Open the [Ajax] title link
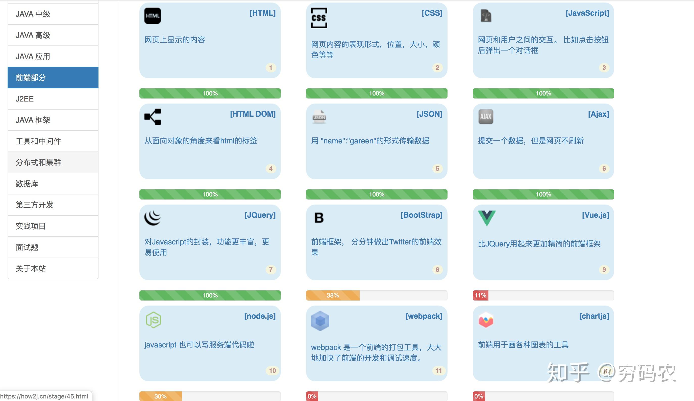Image resolution: width=694 pixels, height=401 pixels. 599,114
